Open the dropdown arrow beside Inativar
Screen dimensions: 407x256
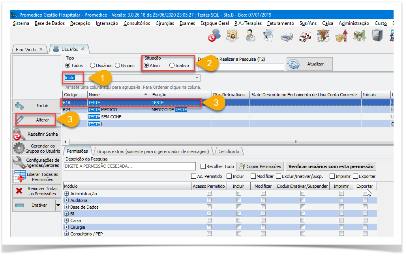click(x=58, y=205)
